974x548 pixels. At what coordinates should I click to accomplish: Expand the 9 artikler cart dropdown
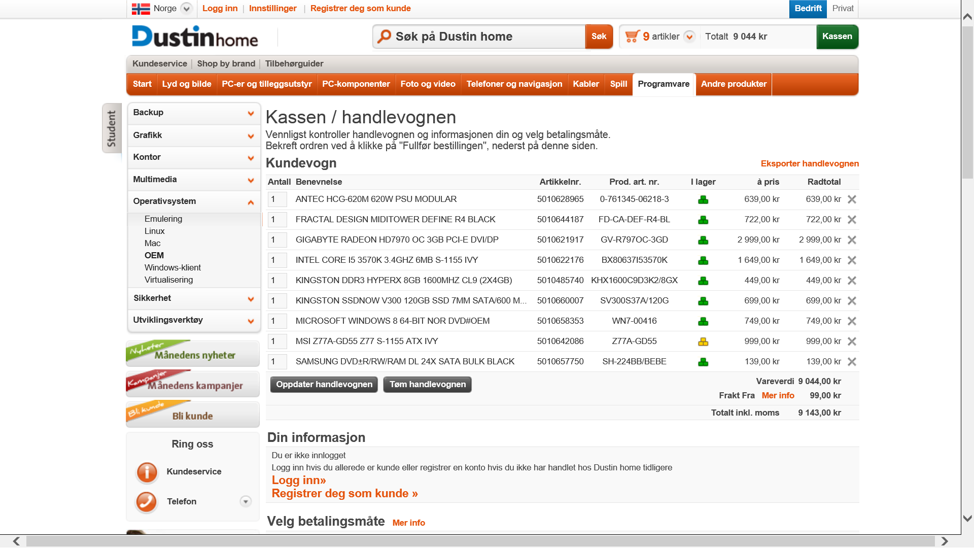pyautogui.click(x=689, y=37)
